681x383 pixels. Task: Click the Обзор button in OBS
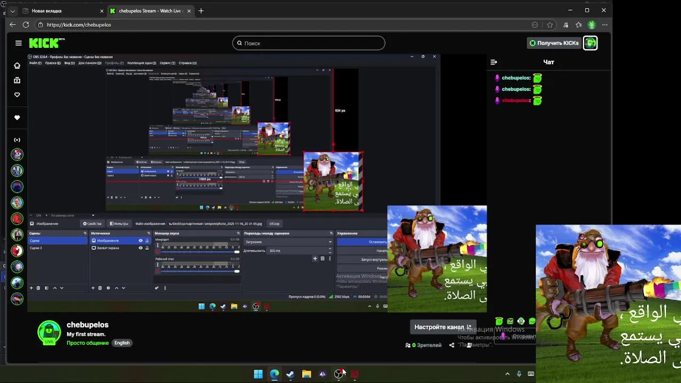point(275,223)
